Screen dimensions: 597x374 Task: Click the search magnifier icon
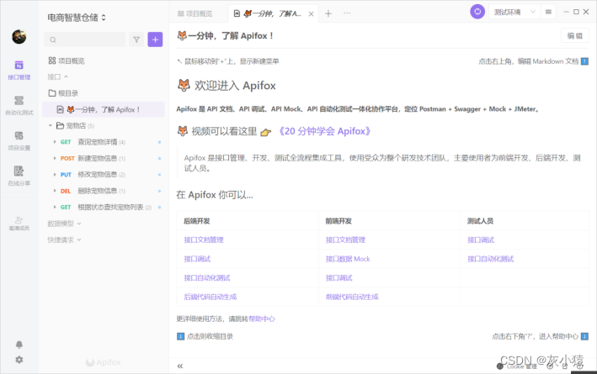(53, 40)
